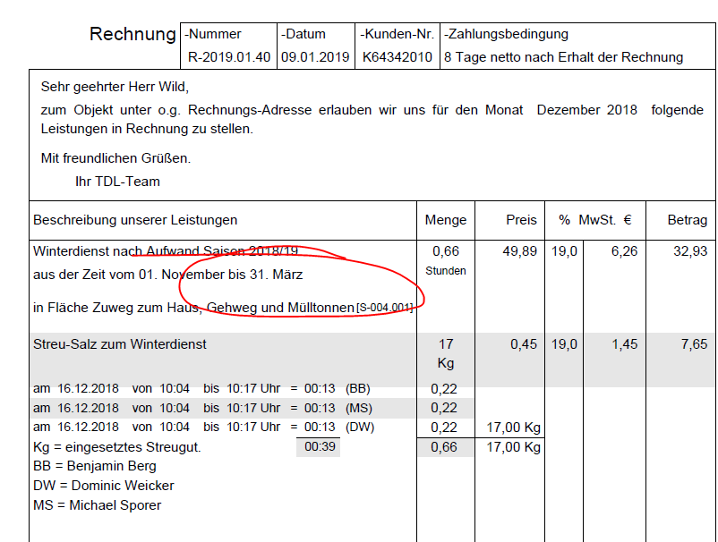This screenshot has height=542, width=718.
Task: Select the 'Streu-Salz zum Winterdienst' line item
Action: (x=120, y=344)
